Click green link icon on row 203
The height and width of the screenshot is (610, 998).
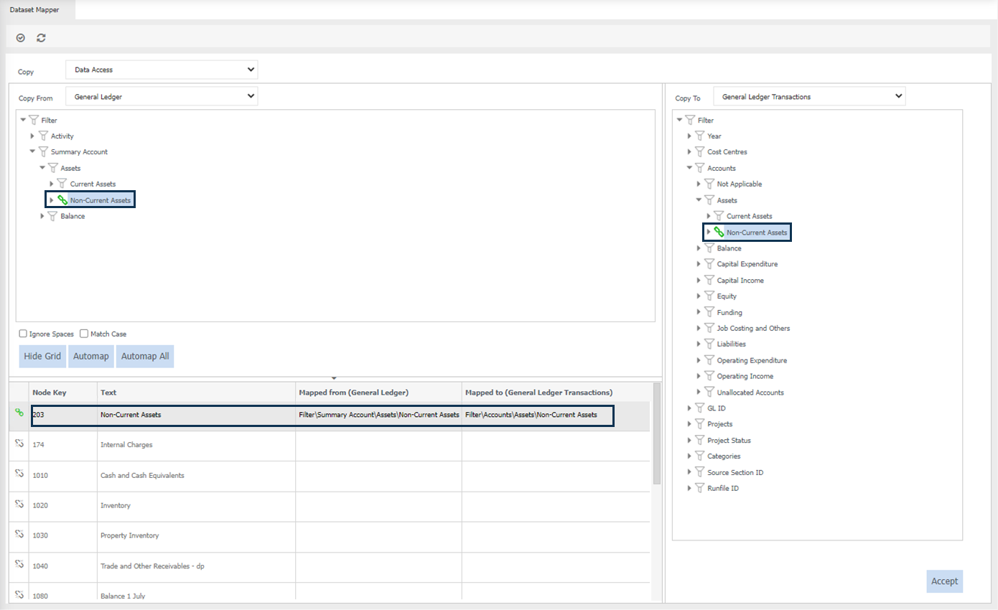pyautogui.click(x=19, y=413)
